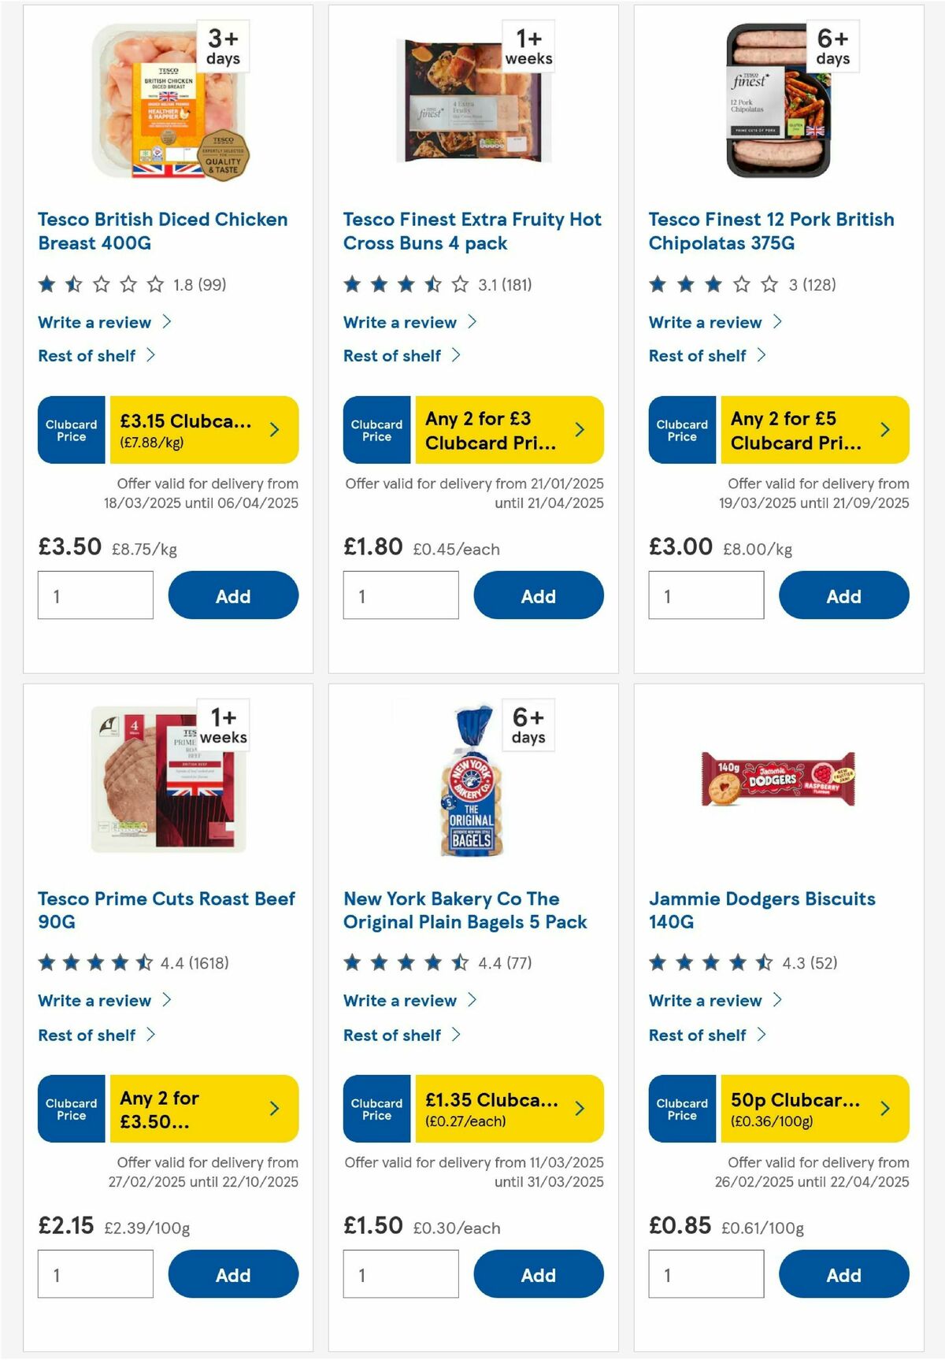
Task: Write a review for pork chipolatas
Action: tap(705, 322)
